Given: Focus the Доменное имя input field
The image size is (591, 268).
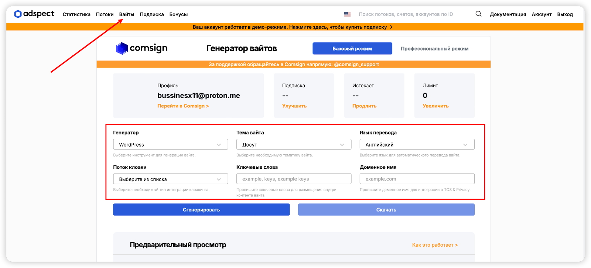Looking at the screenshot, I should click(x=417, y=179).
